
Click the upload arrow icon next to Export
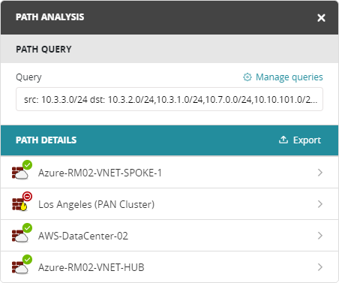(x=283, y=140)
